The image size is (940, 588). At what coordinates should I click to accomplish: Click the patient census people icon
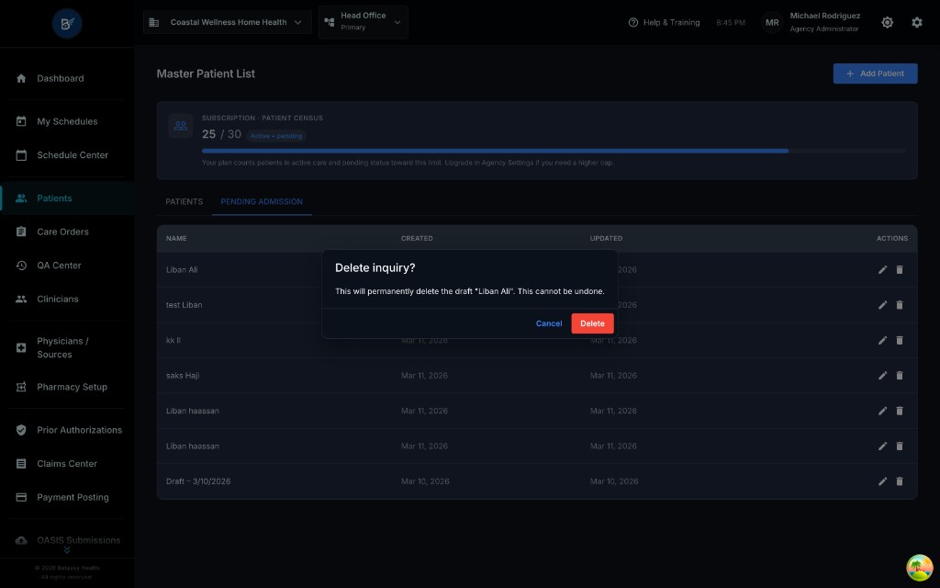coord(181,126)
